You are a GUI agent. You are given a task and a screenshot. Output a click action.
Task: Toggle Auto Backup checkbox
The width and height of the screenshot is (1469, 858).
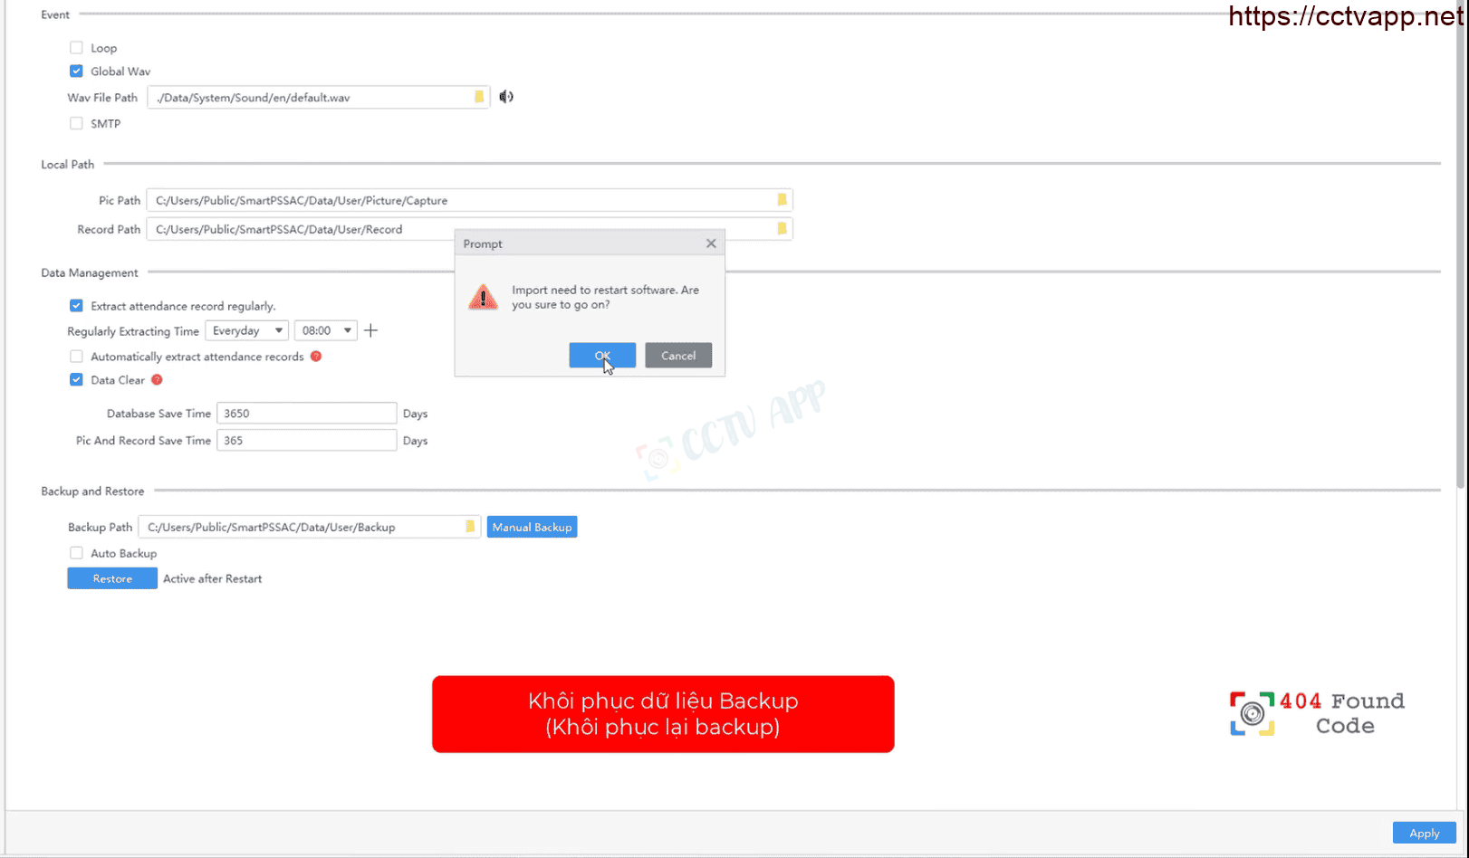(76, 553)
